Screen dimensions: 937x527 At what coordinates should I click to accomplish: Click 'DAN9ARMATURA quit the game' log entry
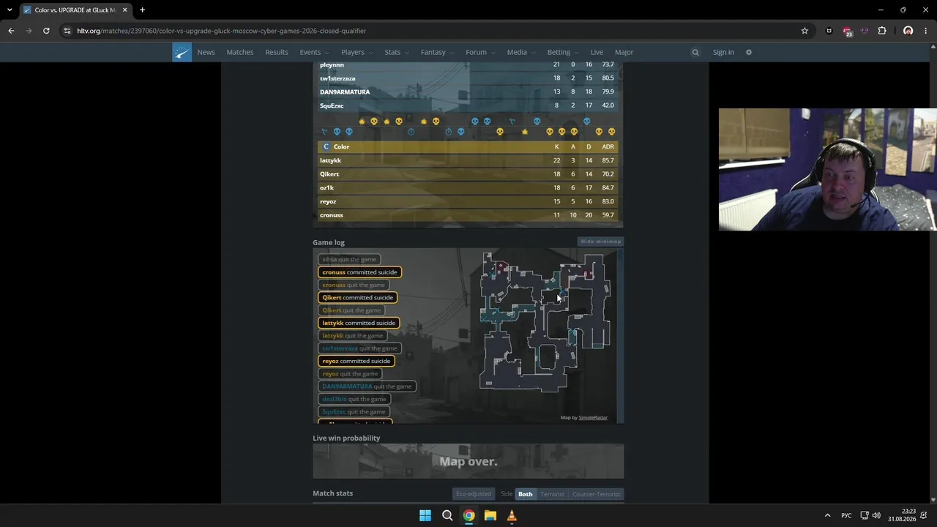coord(367,386)
